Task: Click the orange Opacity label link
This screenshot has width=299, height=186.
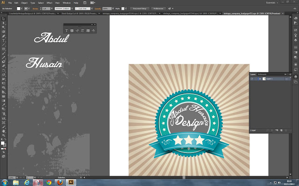Action: click(x=98, y=8)
